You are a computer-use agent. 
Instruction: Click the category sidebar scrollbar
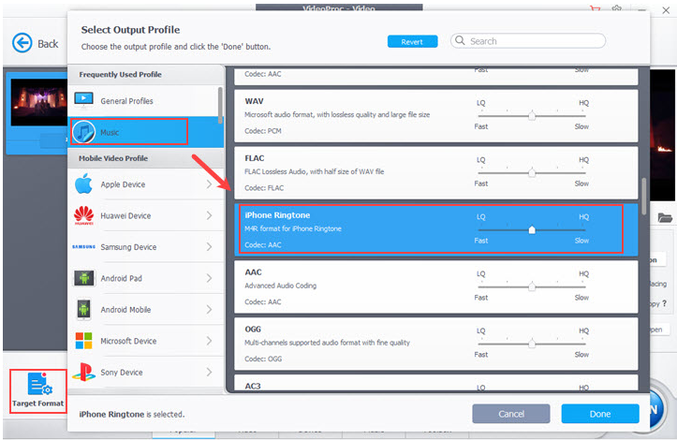tap(221, 105)
